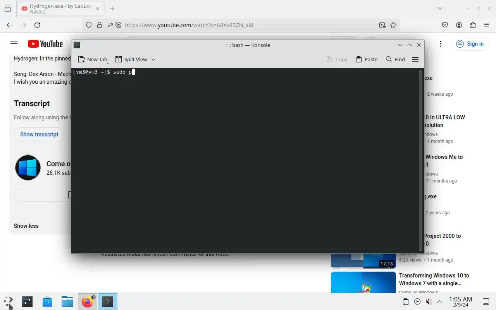Open the clock showing 1:05 AM
This screenshot has width=496, height=310.
460,301
